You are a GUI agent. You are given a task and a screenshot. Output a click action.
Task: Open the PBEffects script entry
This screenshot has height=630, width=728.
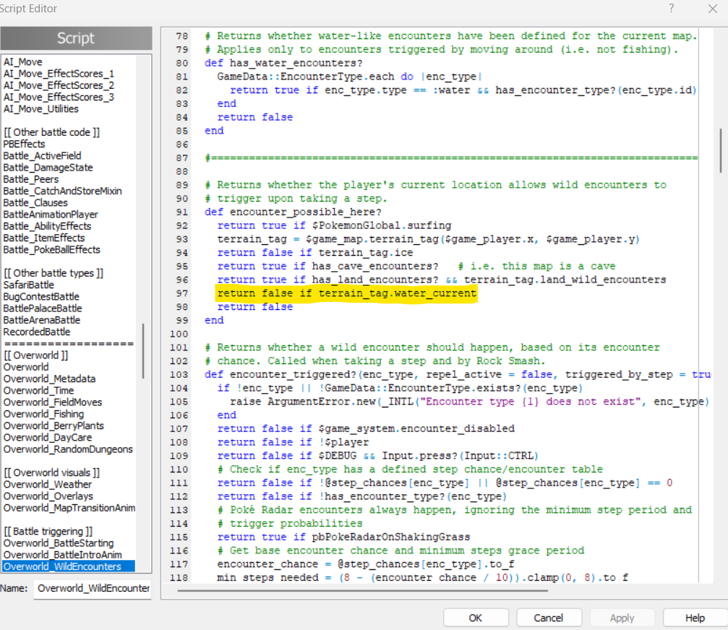click(24, 144)
